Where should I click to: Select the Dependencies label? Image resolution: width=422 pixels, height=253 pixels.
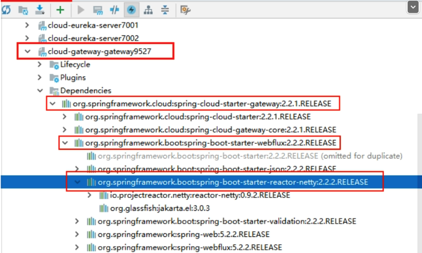[86, 91]
